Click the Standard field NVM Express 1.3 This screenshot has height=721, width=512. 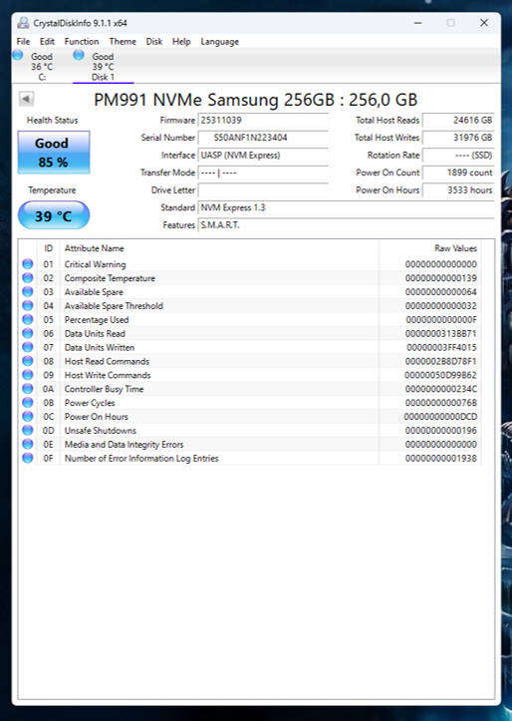347,207
